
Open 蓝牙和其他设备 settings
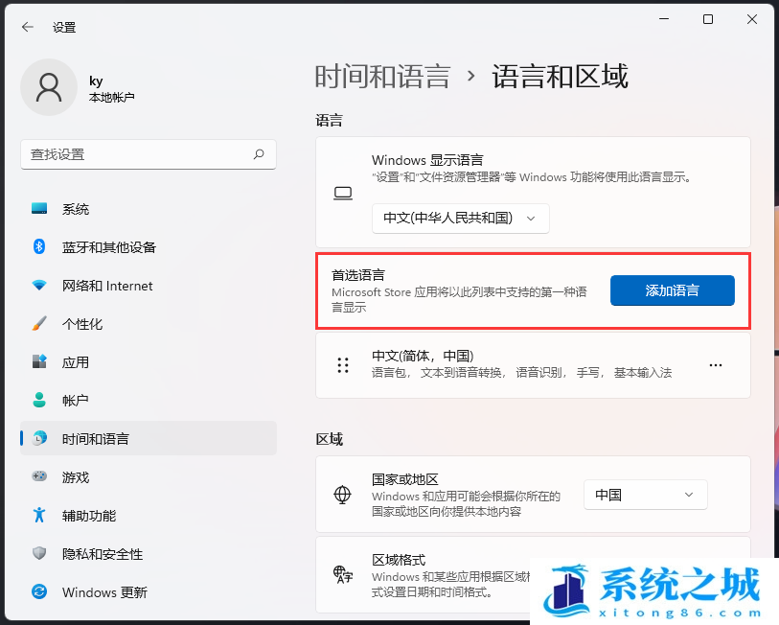(149, 246)
